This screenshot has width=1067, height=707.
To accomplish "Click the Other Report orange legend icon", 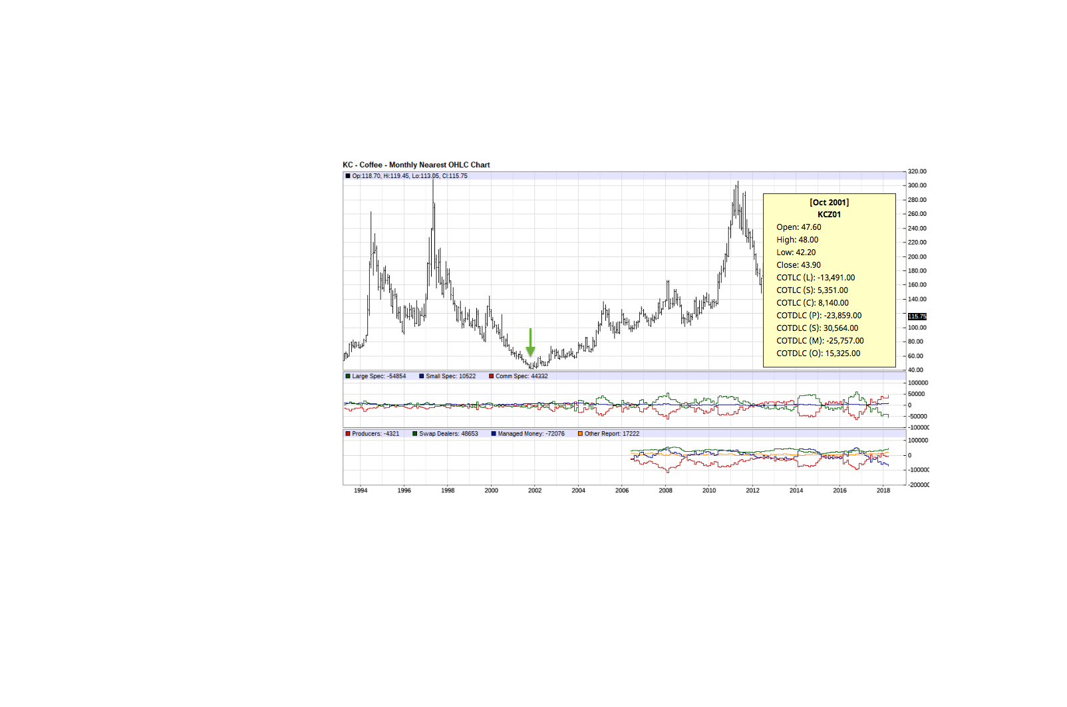I will pos(579,433).
